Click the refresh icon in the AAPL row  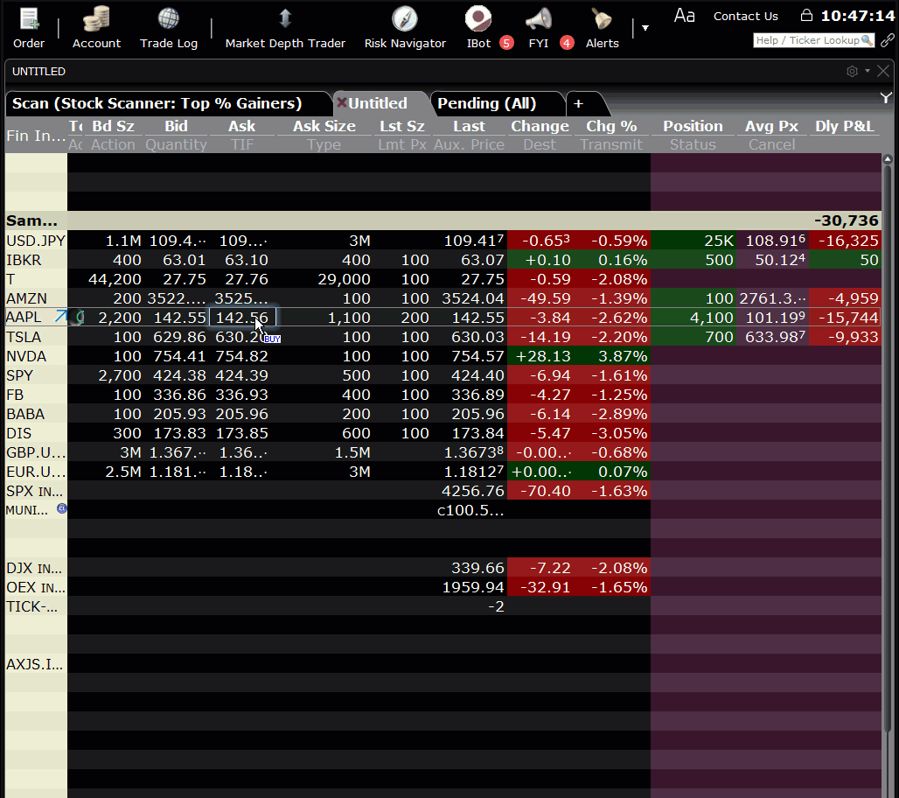pyautogui.click(x=80, y=317)
